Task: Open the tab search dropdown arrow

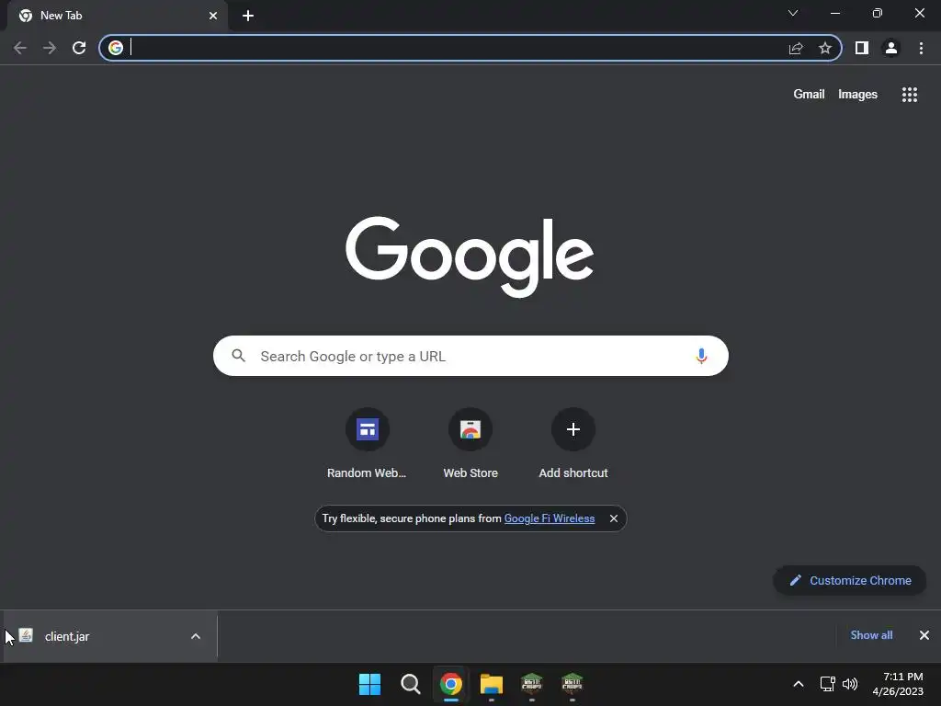Action: [793, 13]
